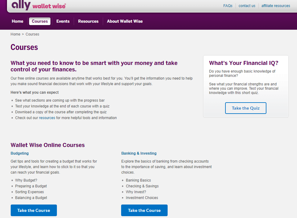Take the Banking & Investing course
Viewport: 297px width, 218px height.
[144, 210]
